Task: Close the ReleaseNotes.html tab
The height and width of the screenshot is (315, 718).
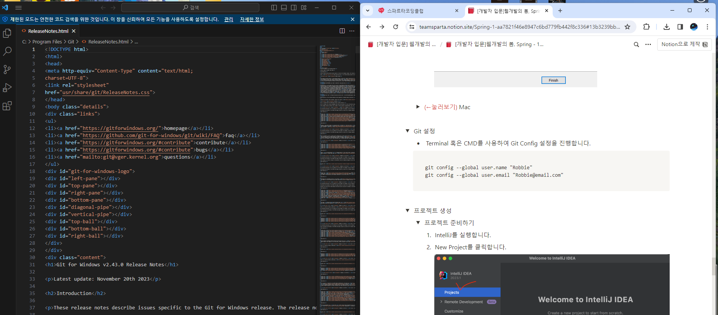Action: [74, 31]
